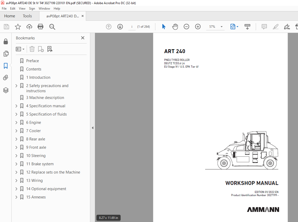Close the Bookmarks panel
This screenshot has height=222, width=298.
[x=83, y=38]
